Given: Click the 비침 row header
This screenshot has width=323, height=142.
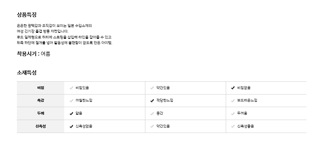Looking at the screenshot, I should (x=41, y=88).
